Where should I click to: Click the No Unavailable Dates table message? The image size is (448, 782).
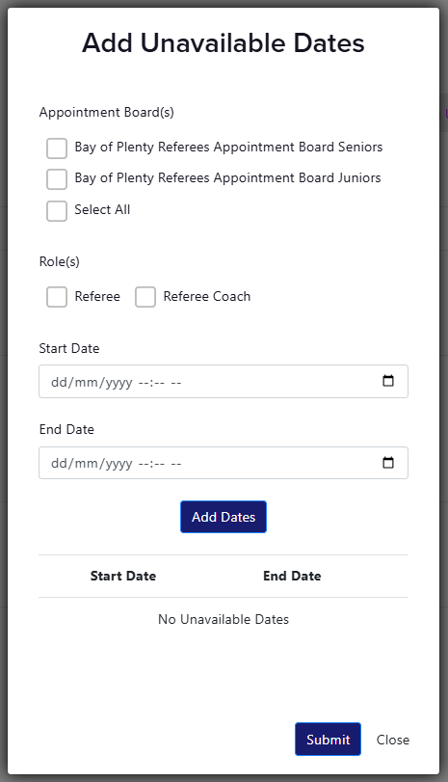[224, 619]
